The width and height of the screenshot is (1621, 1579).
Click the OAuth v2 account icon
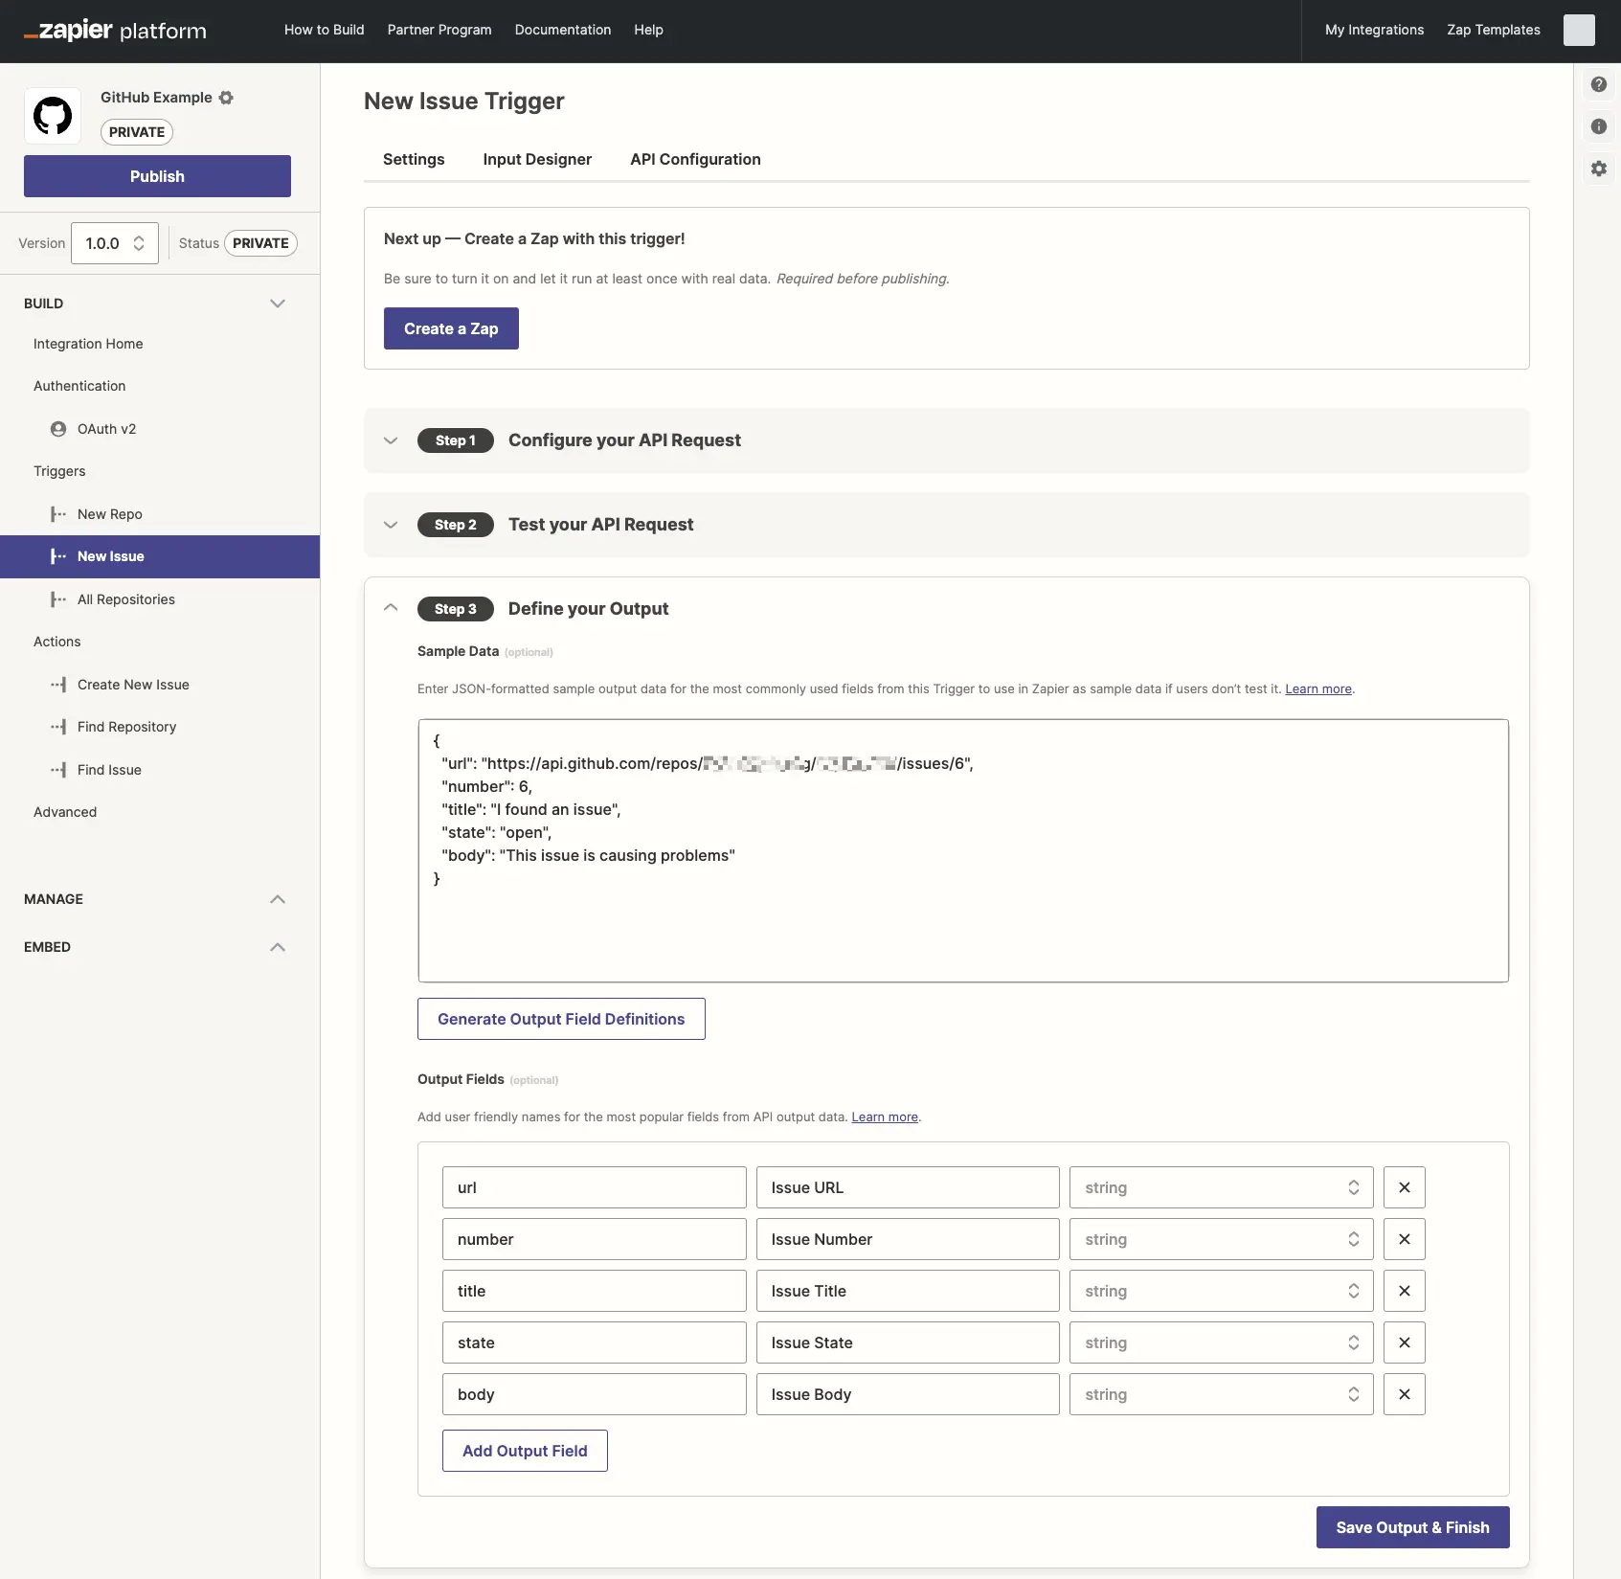(x=58, y=429)
